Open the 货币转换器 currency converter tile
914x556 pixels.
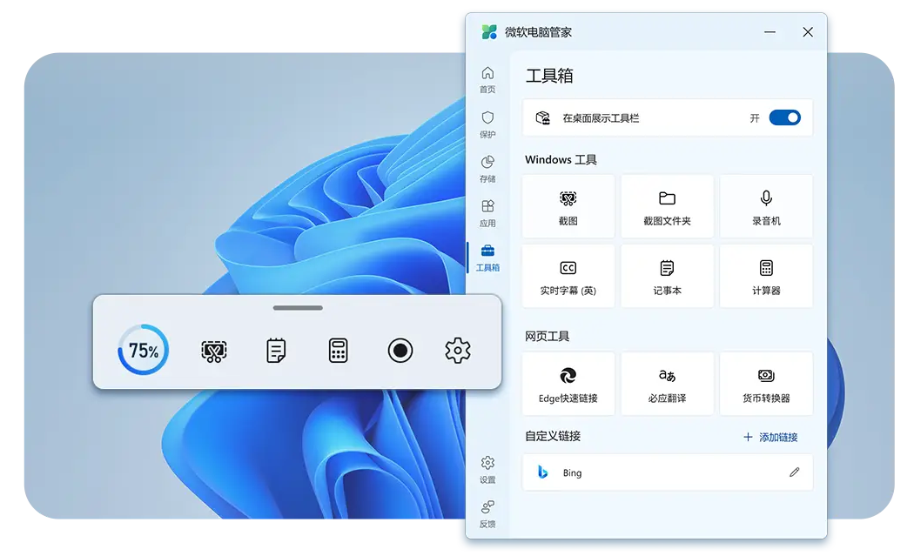tap(766, 384)
